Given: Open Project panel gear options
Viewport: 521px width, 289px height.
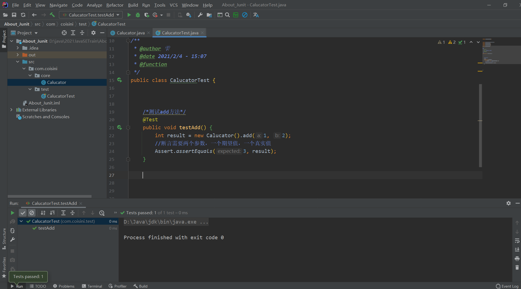Looking at the screenshot, I should point(93,33).
